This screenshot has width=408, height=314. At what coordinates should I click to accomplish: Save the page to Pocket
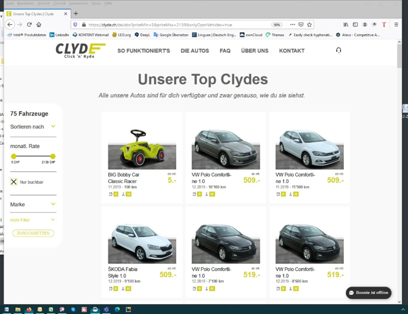click(301, 25)
